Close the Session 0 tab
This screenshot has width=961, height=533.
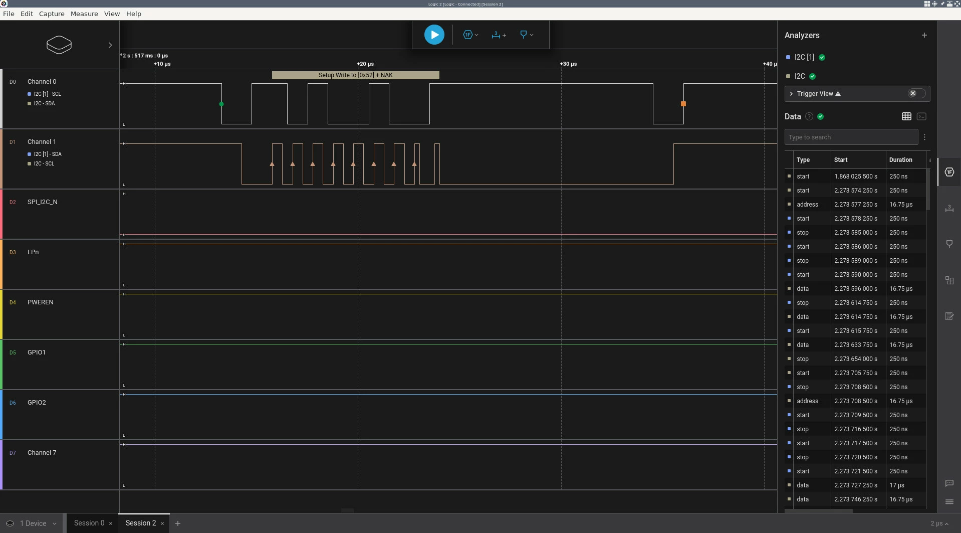click(x=111, y=523)
